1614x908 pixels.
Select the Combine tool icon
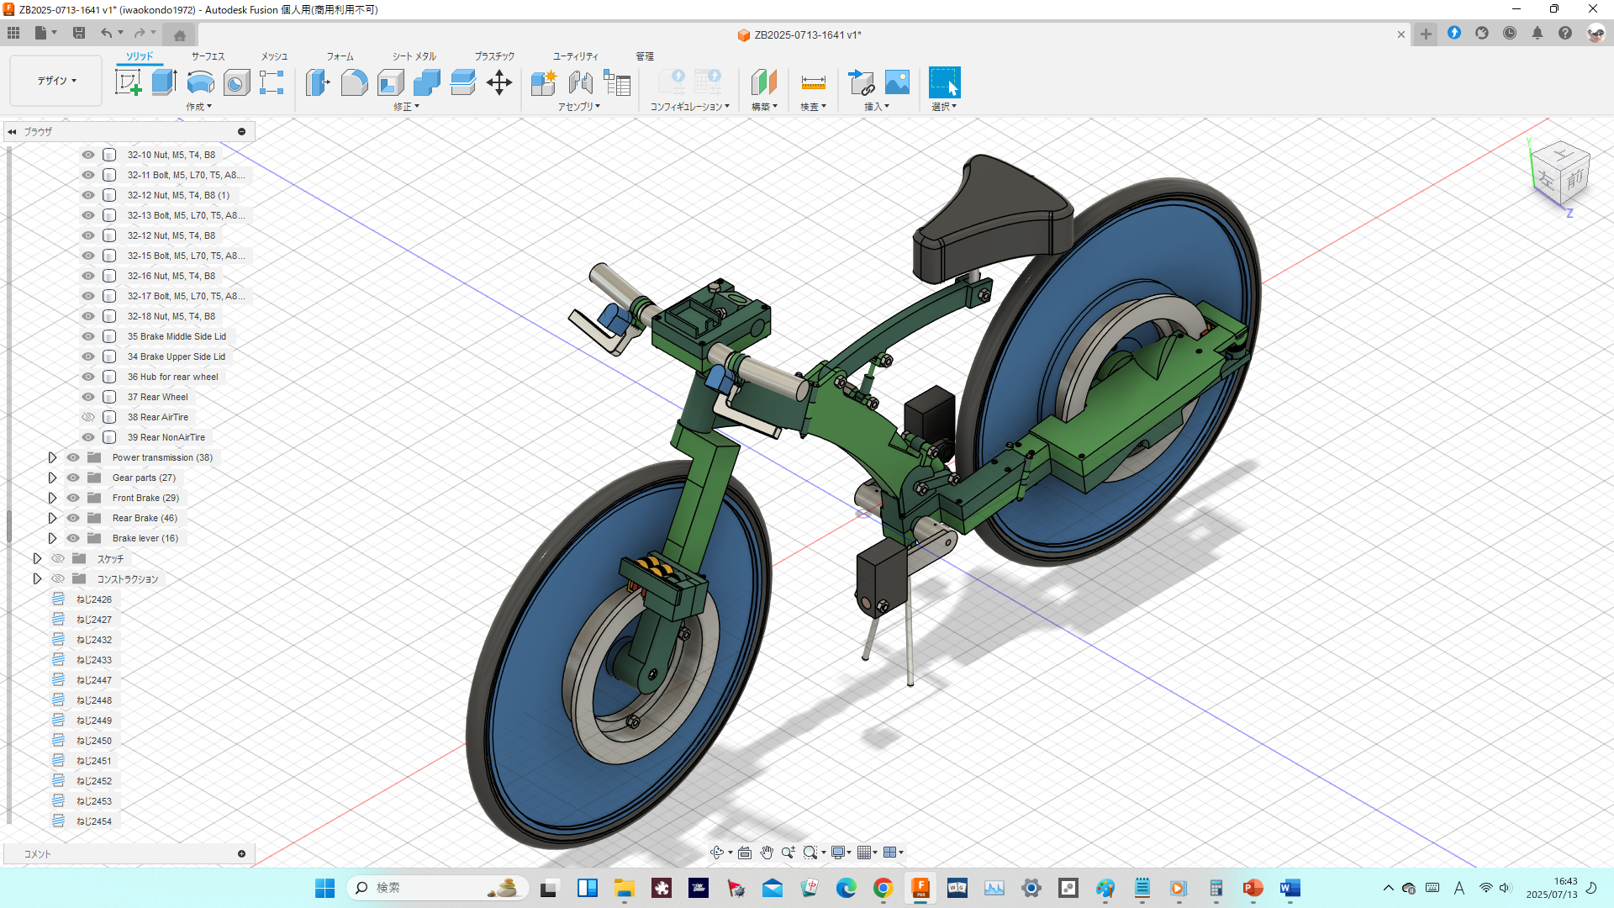click(x=427, y=82)
